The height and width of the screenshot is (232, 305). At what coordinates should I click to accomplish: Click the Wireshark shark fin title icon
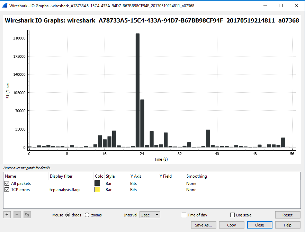[5, 6]
